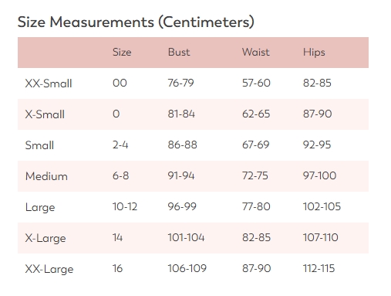Select the 97-100 hips measurement cell

(319, 175)
